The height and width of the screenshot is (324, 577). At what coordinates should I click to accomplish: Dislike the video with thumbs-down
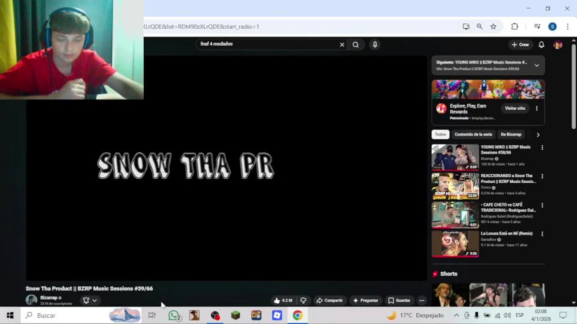tap(303, 300)
